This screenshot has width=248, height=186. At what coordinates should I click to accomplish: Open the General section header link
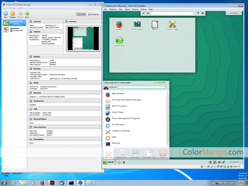pos(37,21)
